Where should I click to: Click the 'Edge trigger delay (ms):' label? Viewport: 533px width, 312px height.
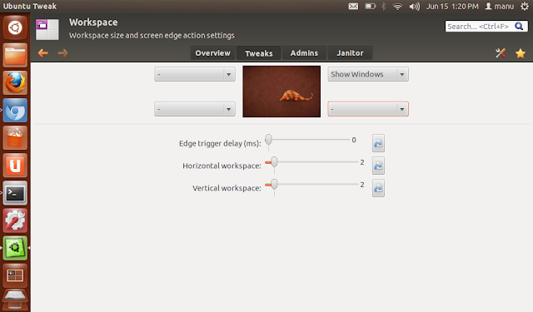[220, 143]
